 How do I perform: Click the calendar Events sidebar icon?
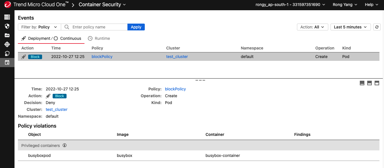point(7,62)
